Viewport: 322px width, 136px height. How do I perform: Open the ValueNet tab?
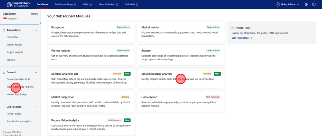pyautogui.click(x=132, y=4)
